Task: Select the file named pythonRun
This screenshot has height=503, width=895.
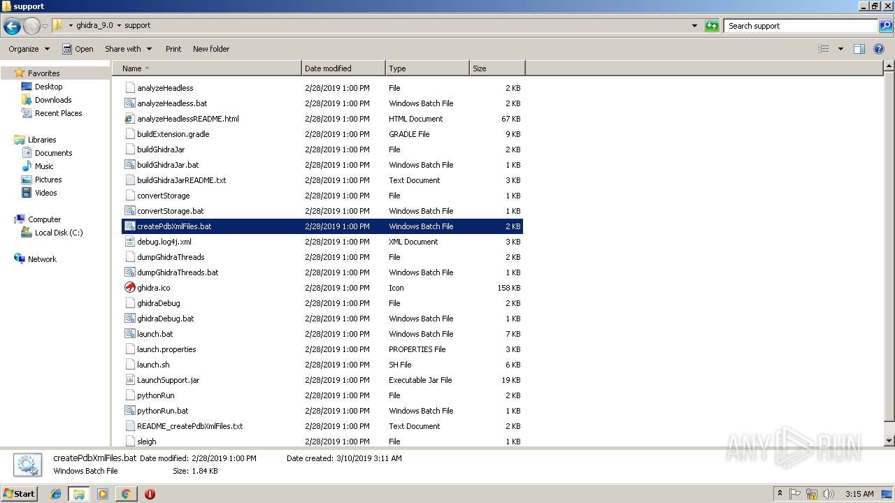Action: pos(156,395)
